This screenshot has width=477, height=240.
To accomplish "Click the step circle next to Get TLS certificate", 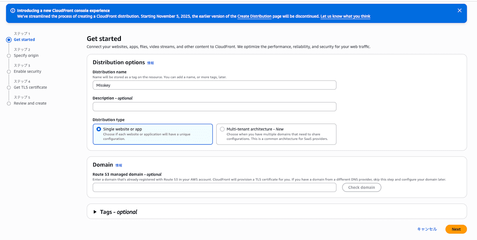I will pyautogui.click(x=8, y=87).
